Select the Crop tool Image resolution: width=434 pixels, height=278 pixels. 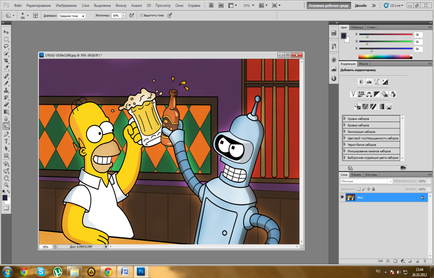pyautogui.click(x=6, y=60)
